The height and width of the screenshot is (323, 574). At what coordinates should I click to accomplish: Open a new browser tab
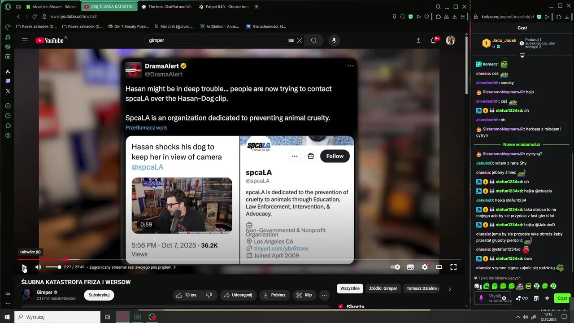(257, 7)
